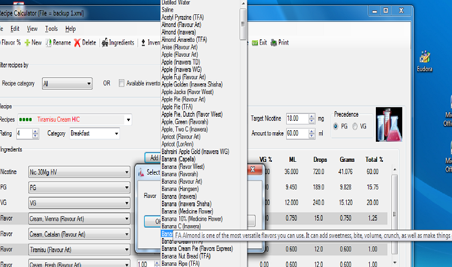
Task: Click the Add ingredient button
Action: click(x=153, y=157)
